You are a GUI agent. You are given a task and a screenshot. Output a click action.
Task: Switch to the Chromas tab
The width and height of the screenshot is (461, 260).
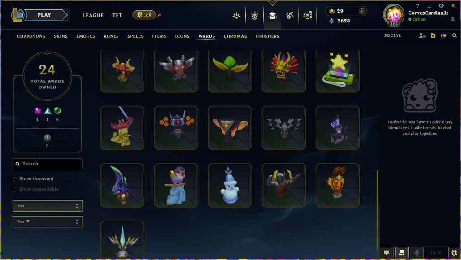235,36
